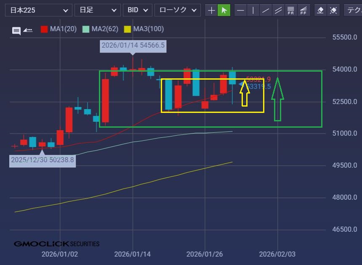362x265 pixels.
Task: Toggle the comment bubble icon in legend
Action: [16, 30]
